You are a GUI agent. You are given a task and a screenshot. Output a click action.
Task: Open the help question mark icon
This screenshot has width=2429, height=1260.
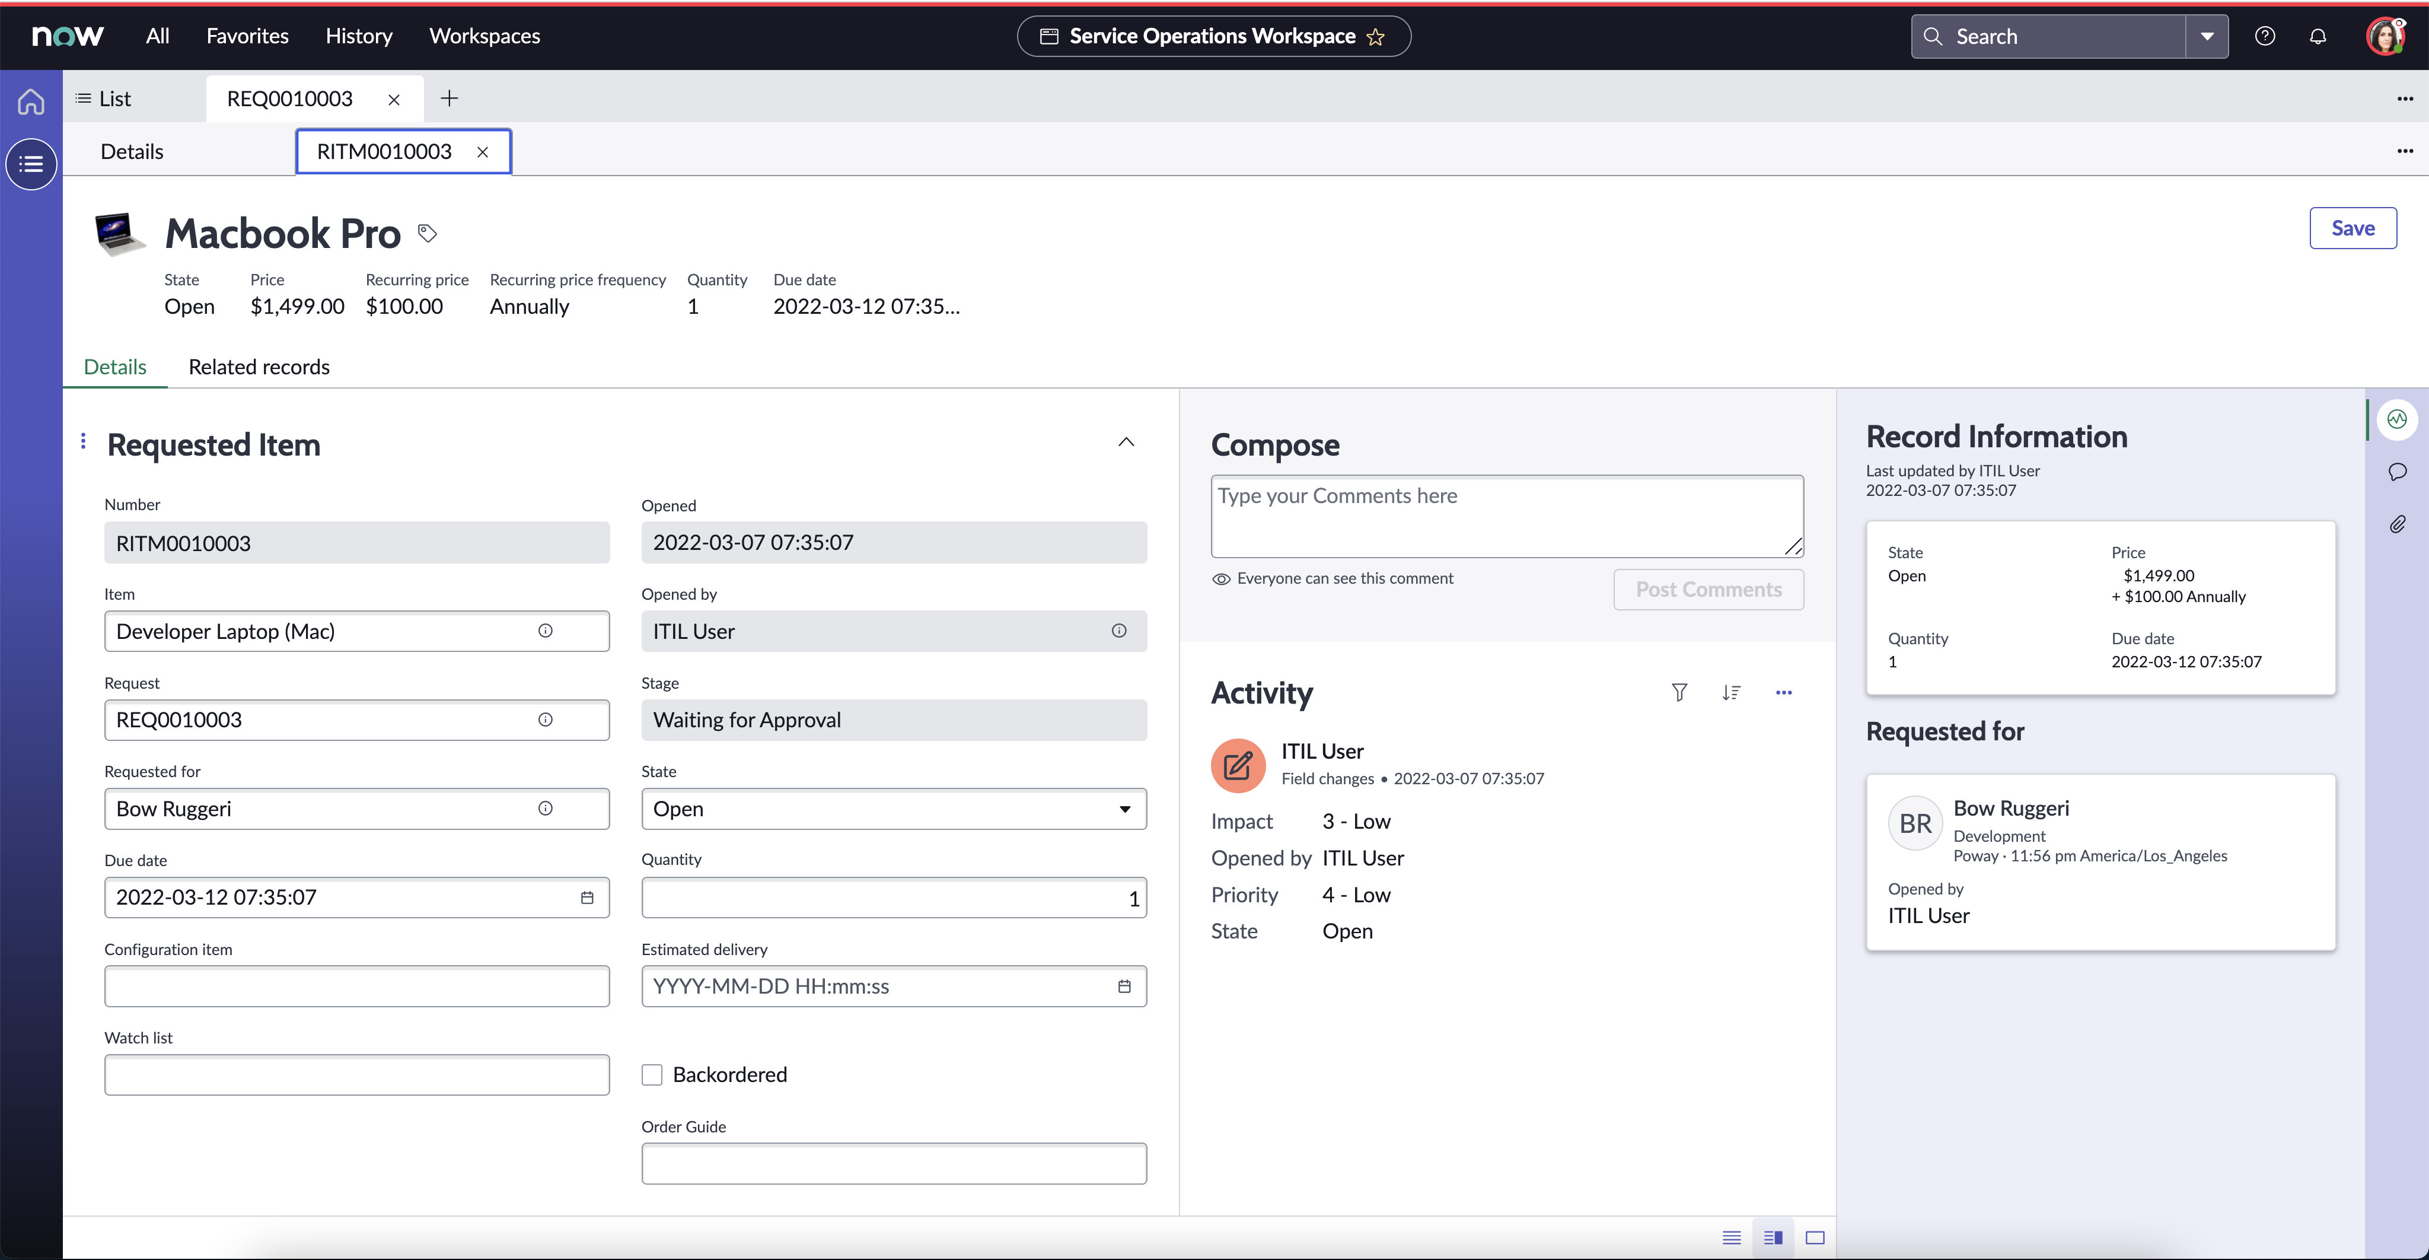click(x=2264, y=36)
